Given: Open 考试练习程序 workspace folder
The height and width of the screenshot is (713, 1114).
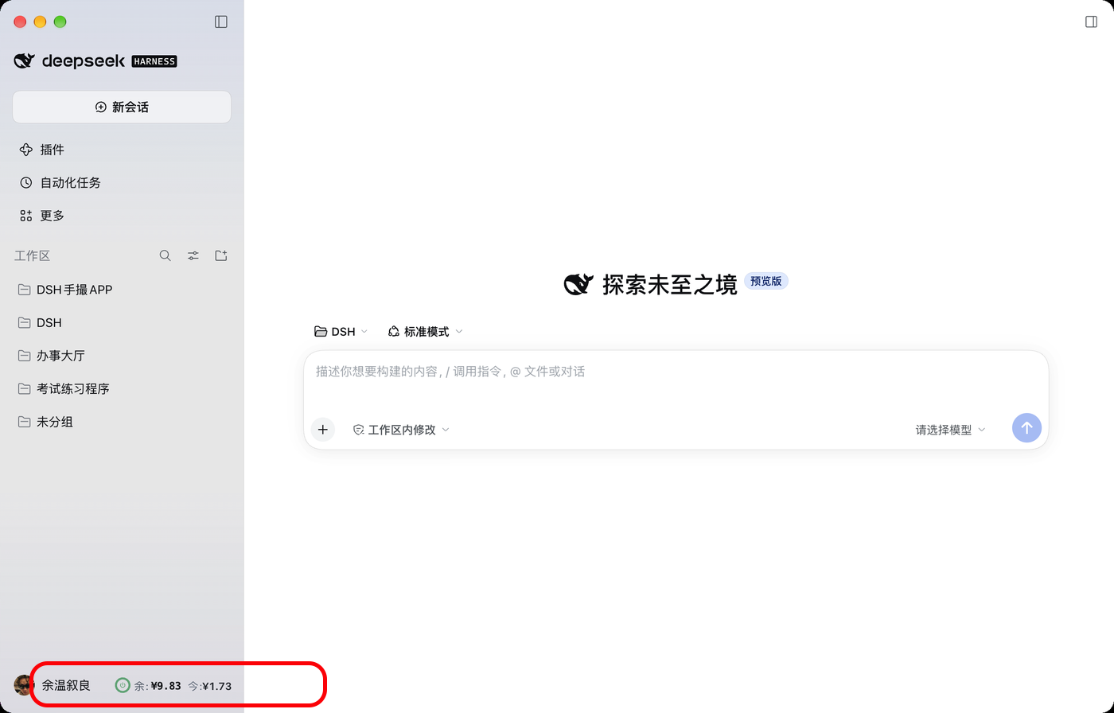Looking at the screenshot, I should [x=122, y=388].
